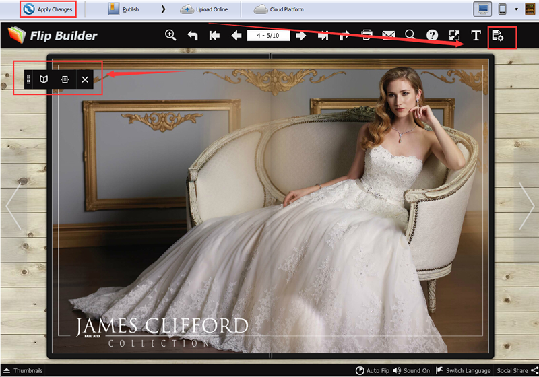Click the Print icon
Image resolution: width=539 pixels, height=377 pixels.
coord(367,35)
